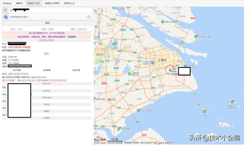Click the map zoom in plus button
The image size is (244, 145).
coord(99,21)
